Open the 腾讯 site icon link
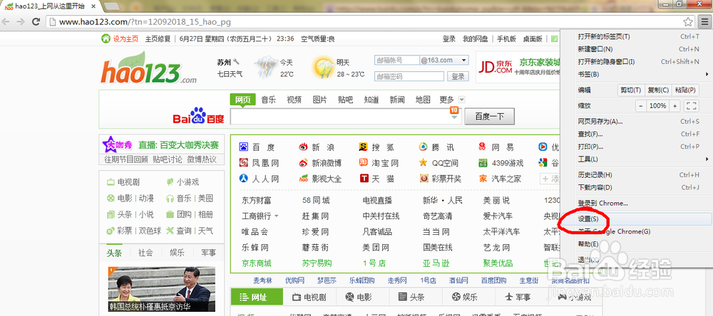 coord(424,147)
